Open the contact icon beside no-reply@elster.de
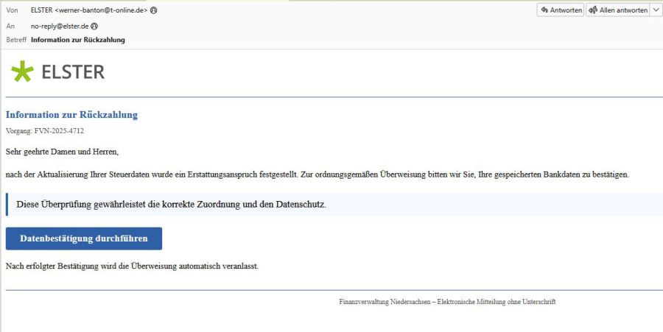This screenshot has height=332, width=663. [95, 26]
